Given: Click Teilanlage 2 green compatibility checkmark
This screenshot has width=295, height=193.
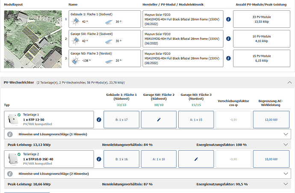Looking at the screenshot, I should (19, 154).
